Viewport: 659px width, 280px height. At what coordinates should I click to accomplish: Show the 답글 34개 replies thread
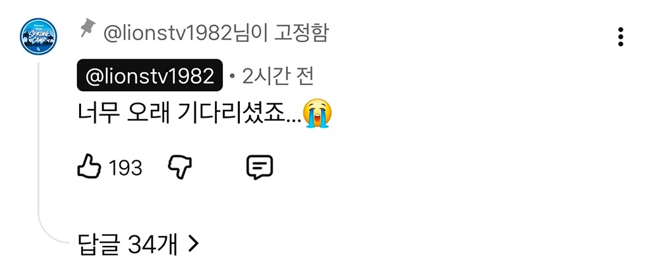[x=138, y=244]
